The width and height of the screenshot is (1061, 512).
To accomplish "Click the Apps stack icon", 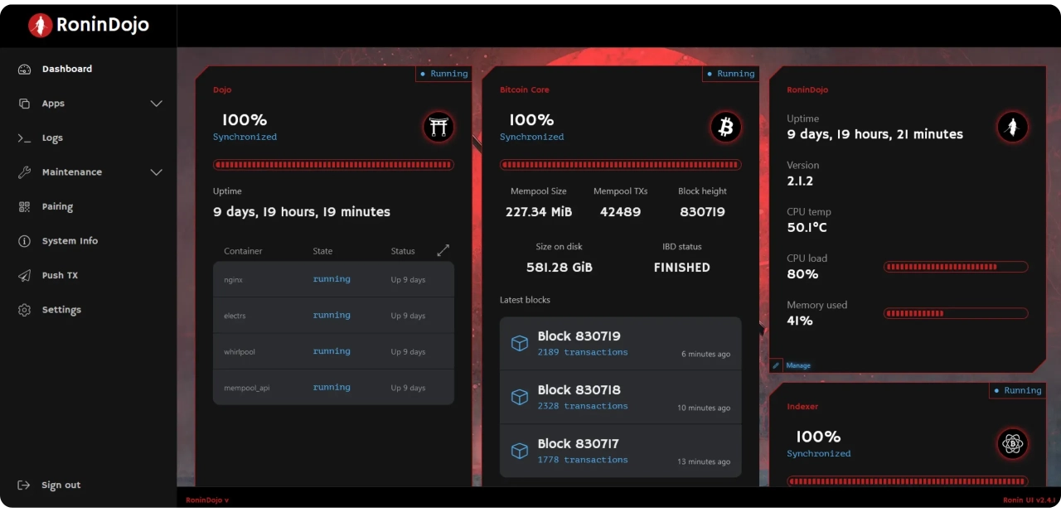I will pos(25,104).
